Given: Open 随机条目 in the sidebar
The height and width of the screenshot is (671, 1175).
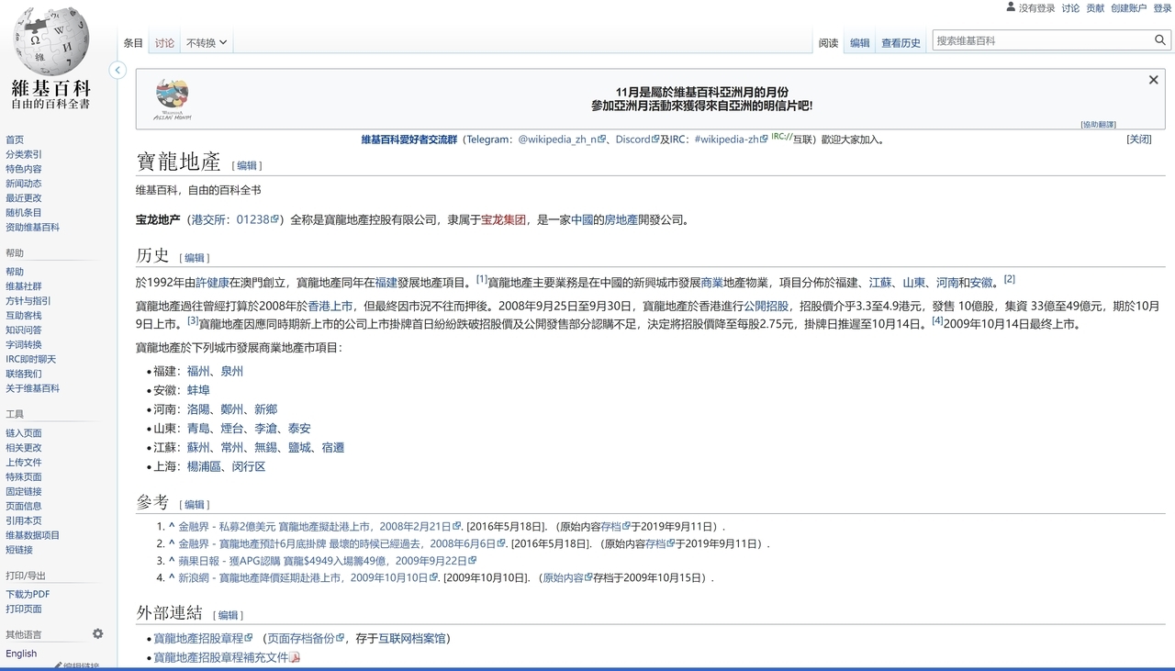Looking at the screenshot, I should (x=24, y=212).
